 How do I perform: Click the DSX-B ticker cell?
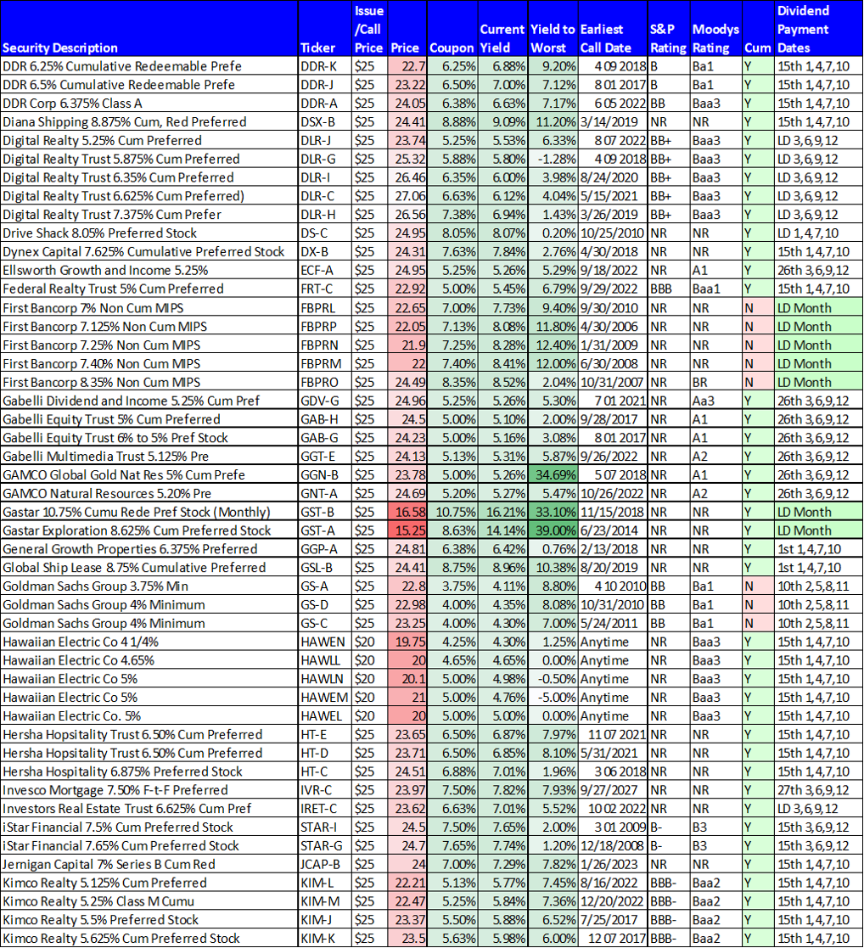(x=325, y=121)
